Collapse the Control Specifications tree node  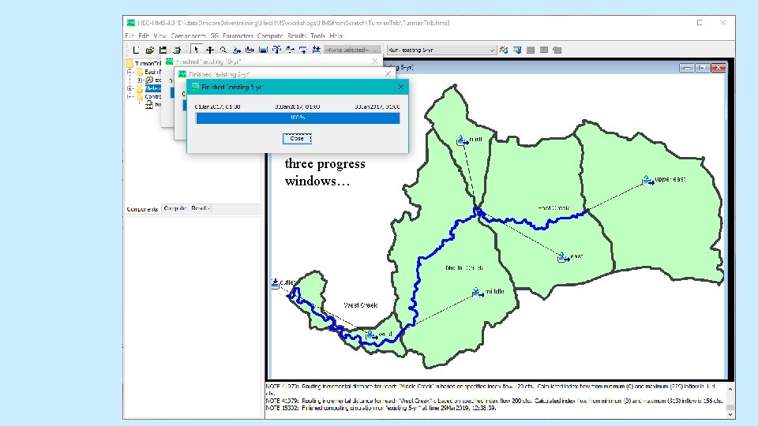tap(130, 96)
